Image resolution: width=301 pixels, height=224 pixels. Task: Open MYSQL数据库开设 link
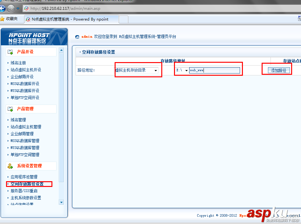click(x=25, y=91)
